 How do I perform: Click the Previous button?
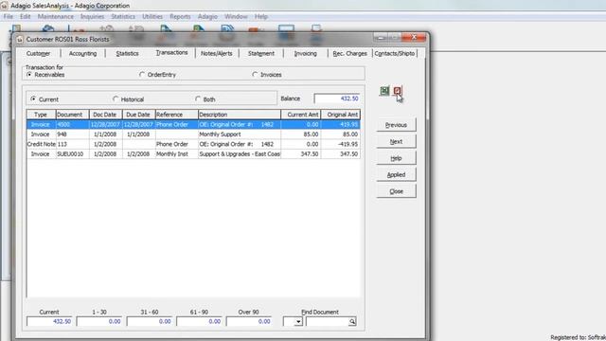[396, 125]
